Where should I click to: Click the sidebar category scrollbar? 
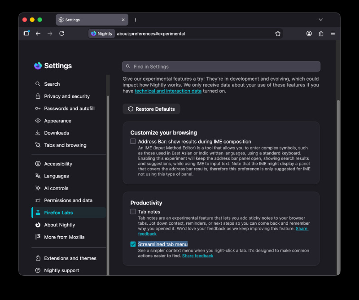pyautogui.click(x=108, y=185)
